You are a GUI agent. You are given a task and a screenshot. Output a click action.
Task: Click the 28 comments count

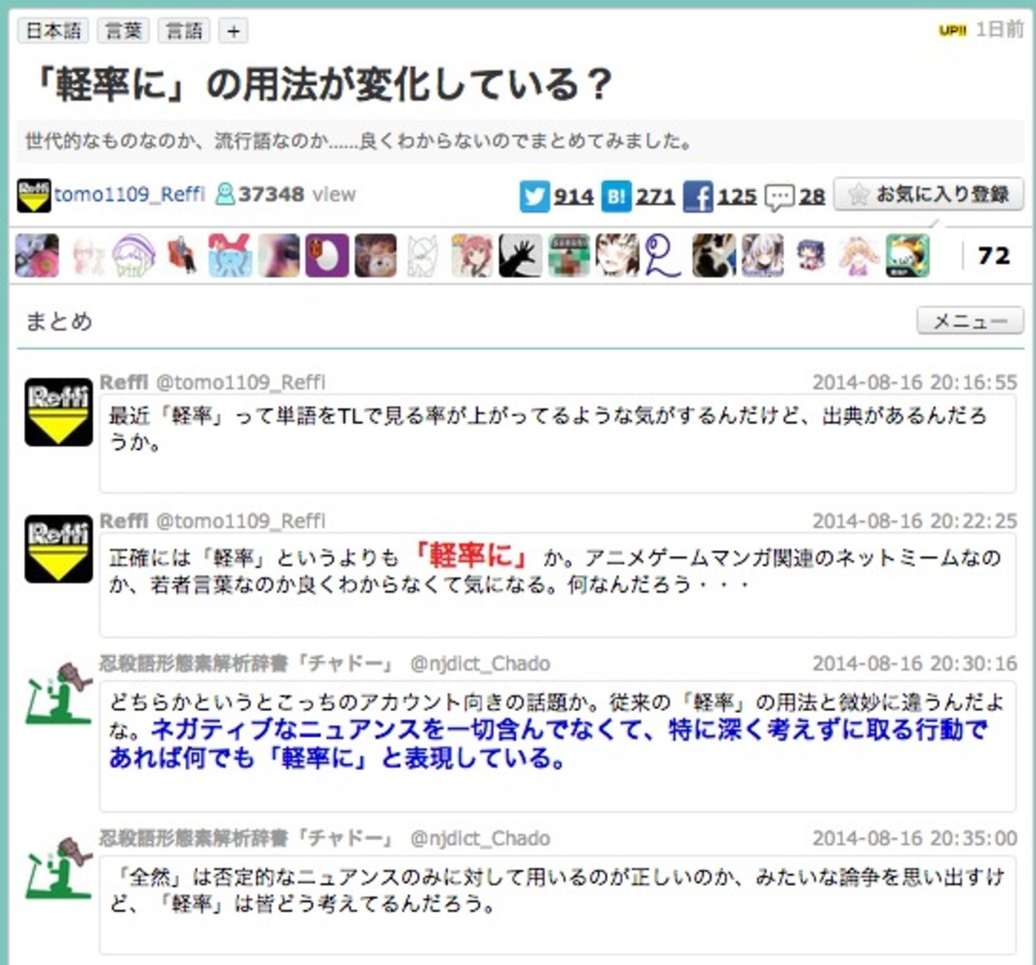[x=812, y=196]
